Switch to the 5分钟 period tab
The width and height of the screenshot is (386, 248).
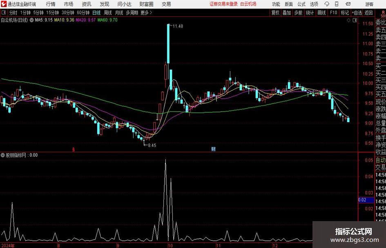tap(38, 13)
